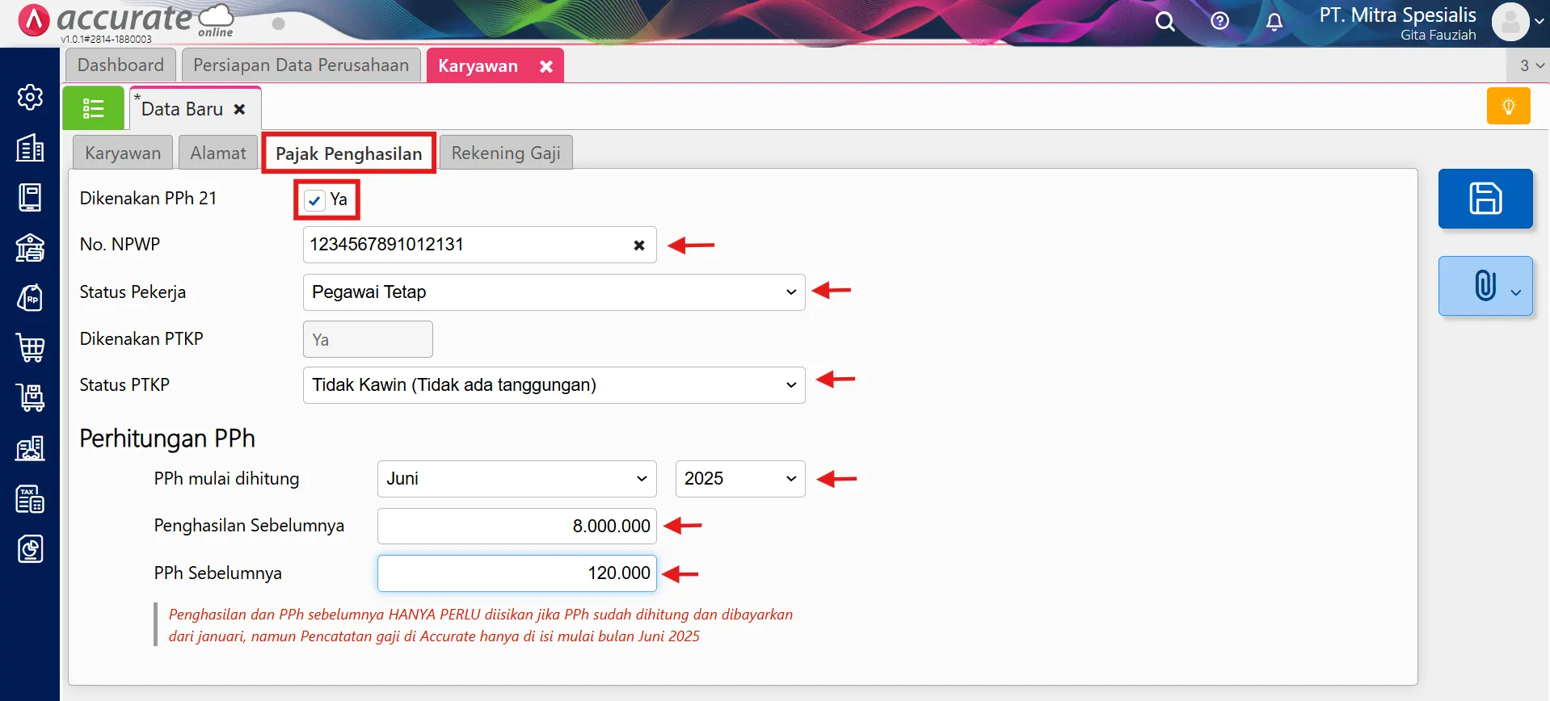Open the paperclip attachment menu

[x=1485, y=286]
